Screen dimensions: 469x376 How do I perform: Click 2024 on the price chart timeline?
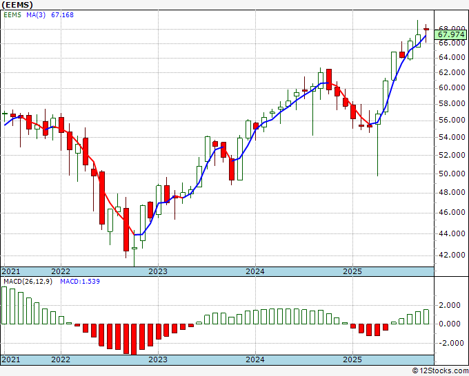tap(255, 271)
